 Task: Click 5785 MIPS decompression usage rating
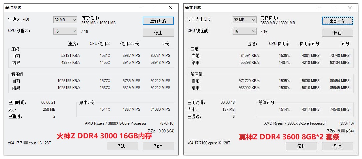click(131, 81)
